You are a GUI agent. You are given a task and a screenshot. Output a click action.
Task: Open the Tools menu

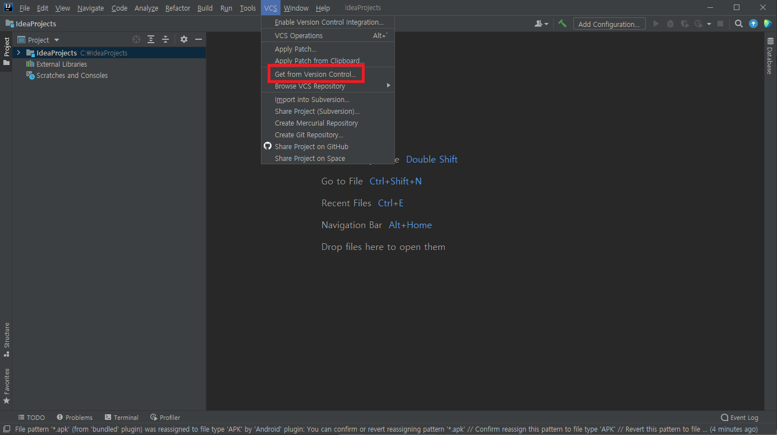click(x=247, y=8)
